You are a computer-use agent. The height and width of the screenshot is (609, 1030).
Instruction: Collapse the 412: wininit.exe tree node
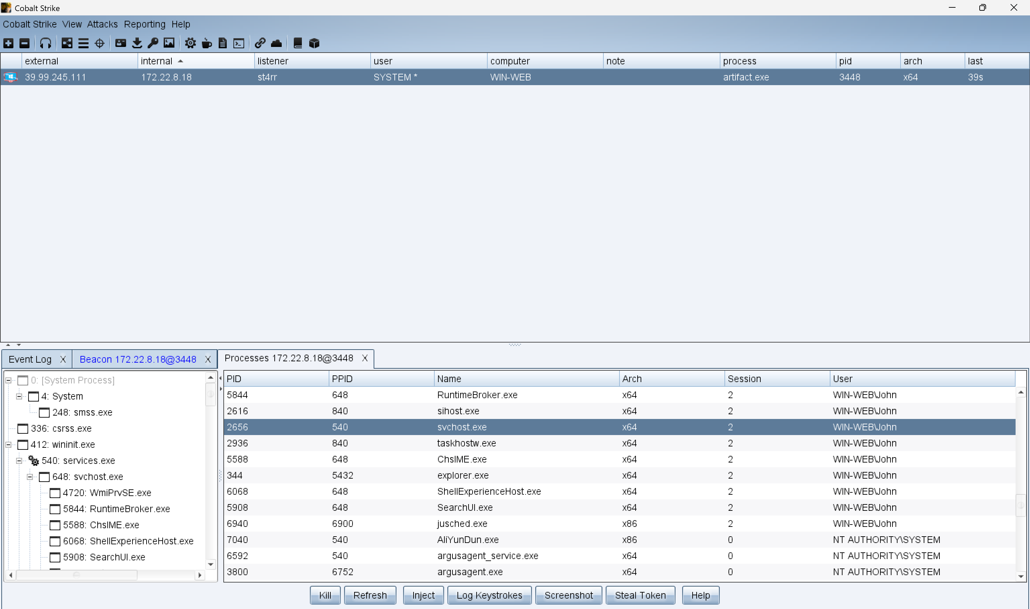click(8, 444)
